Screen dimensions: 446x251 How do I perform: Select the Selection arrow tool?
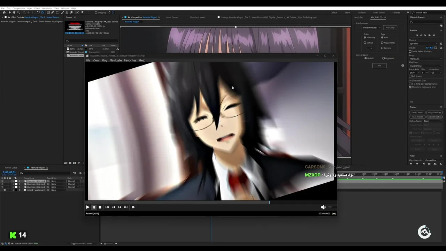tap(10, 12)
